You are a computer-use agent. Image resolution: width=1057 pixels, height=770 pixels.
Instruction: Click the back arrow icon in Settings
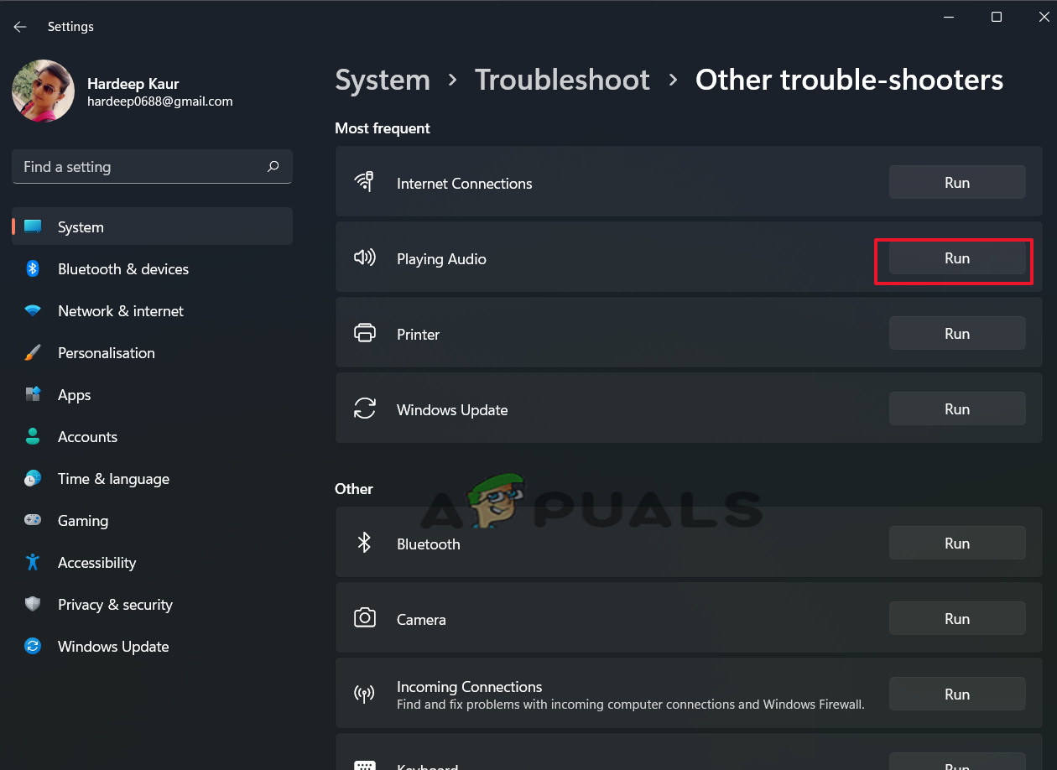tap(20, 27)
